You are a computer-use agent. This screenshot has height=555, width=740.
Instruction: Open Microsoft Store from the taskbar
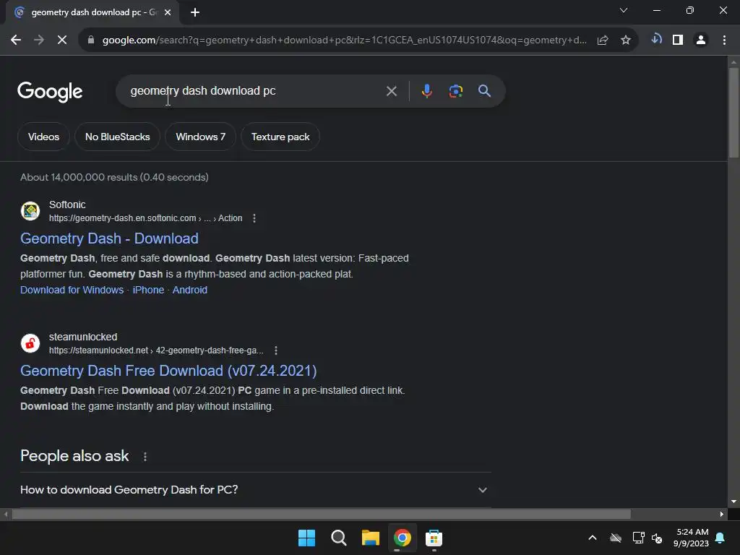pos(434,538)
